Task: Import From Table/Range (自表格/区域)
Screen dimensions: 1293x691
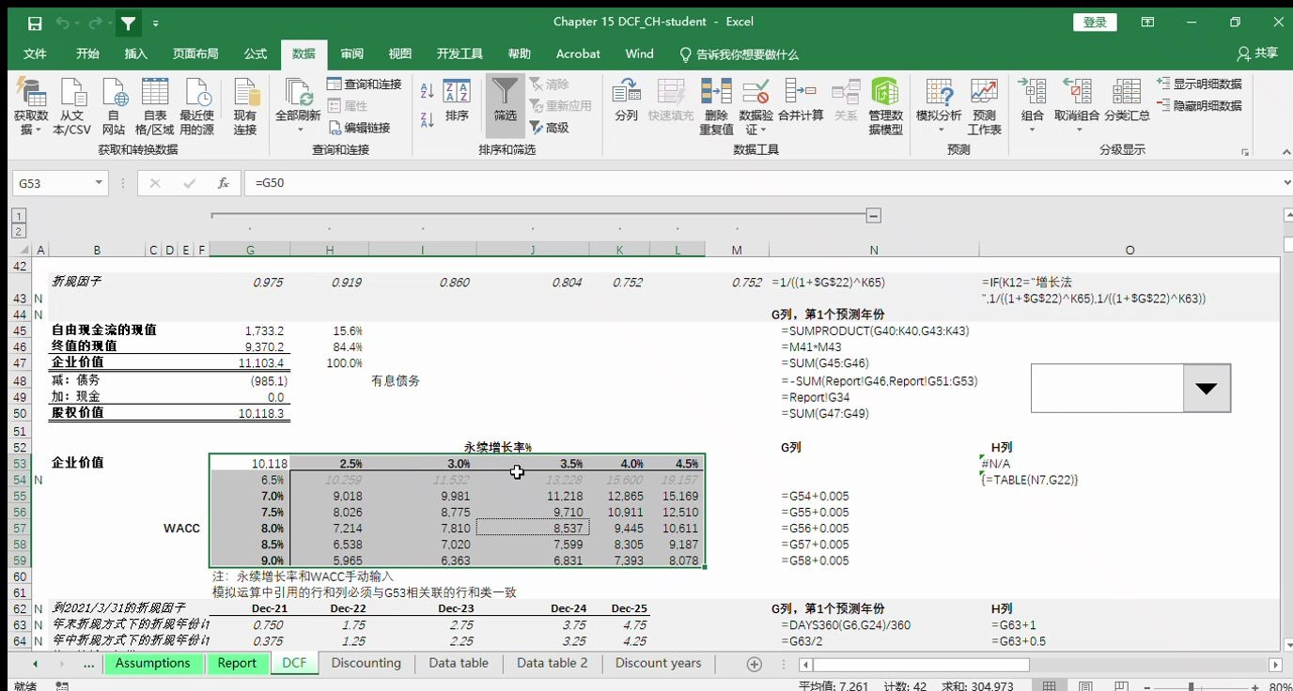Action: click(154, 107)
